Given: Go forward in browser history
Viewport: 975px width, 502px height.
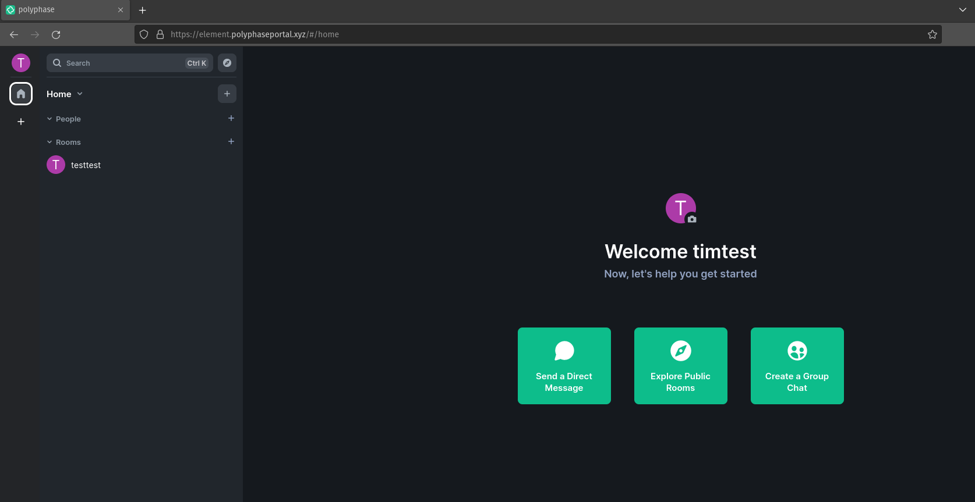Looking at the screenshot, I should pos(35,34).
